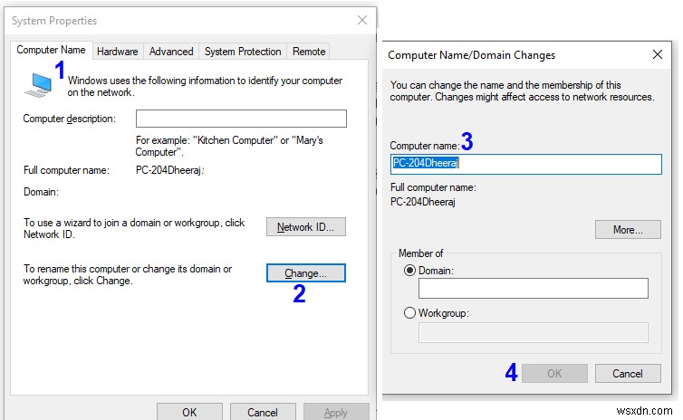Go to the System Protection tab
This screenshot has height=420, width=683.
click(244, 52)
